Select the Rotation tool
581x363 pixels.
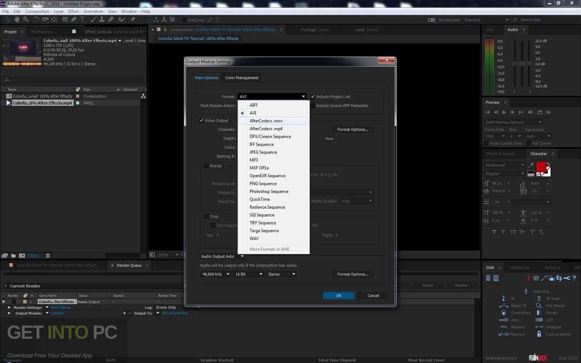(x=36, y=20)
